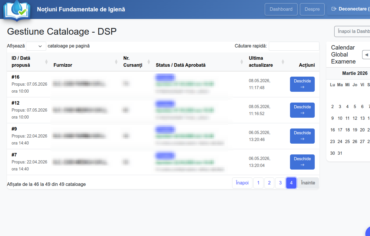
Task: Select day 25 in Martie 2026 calendar
Action: pyautogui.click(x=347, y=142)
